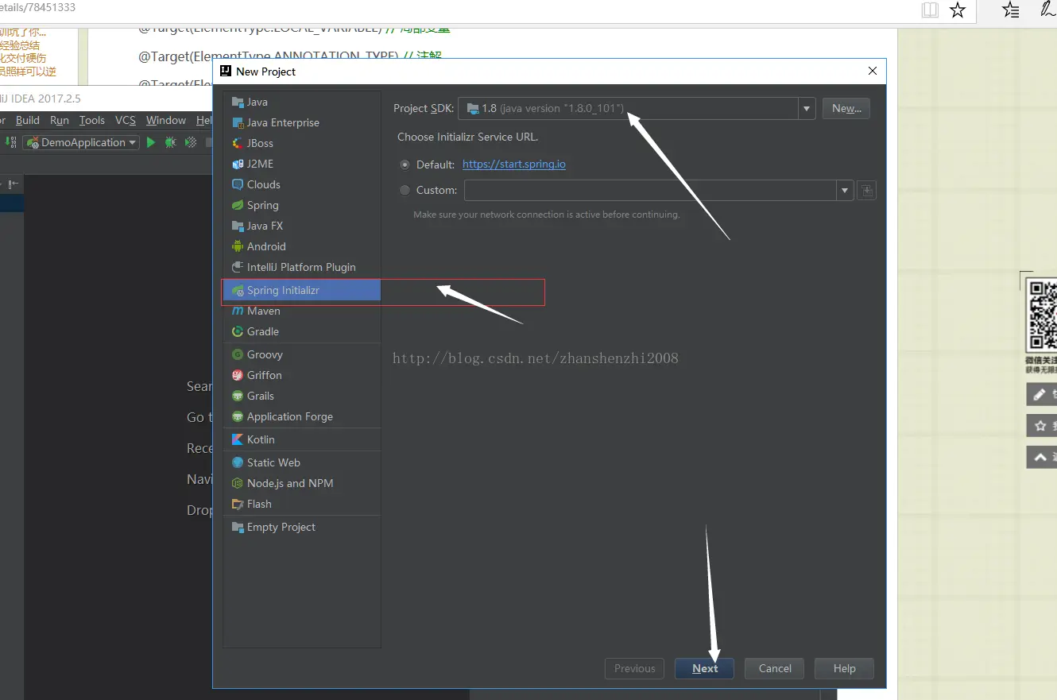Screen dimensions: 1057x700
Task: Debug DemoApplication with the bug icon
Action: (170, 142)
